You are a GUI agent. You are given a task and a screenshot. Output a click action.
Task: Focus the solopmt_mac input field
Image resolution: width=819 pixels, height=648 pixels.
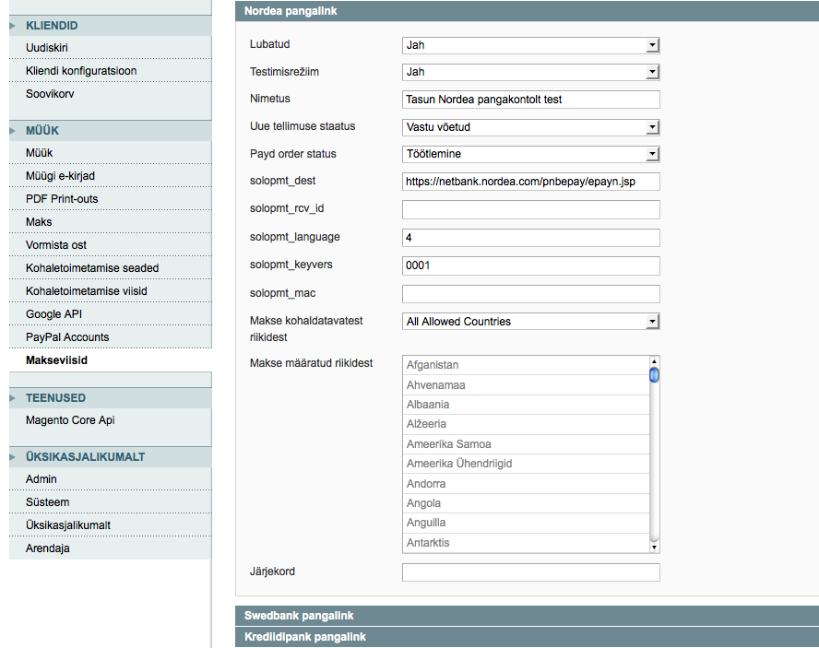point(530,293)
